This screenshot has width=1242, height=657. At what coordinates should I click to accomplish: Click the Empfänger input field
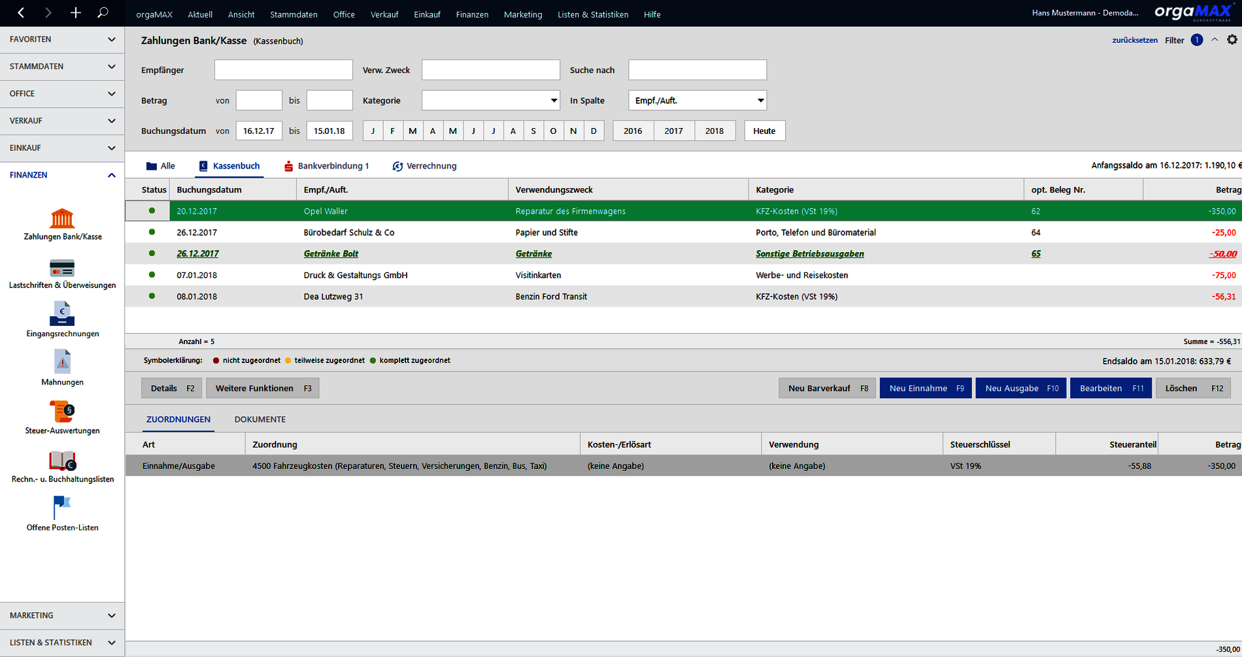pyautogui.click(x=284, y=70)
